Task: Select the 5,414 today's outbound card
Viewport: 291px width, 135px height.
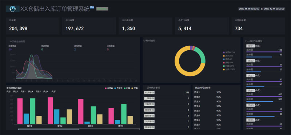Action: [x=202, y=26]
